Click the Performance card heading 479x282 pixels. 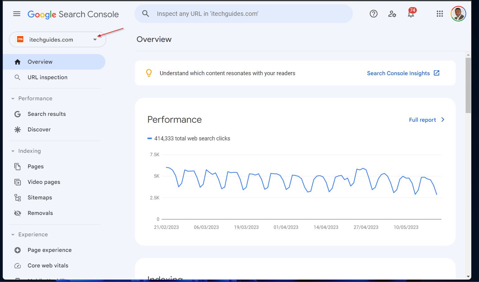tap(174, 120)
